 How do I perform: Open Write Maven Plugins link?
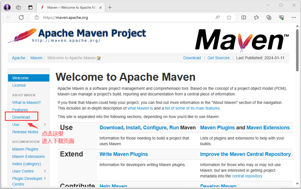coord(123,154)
